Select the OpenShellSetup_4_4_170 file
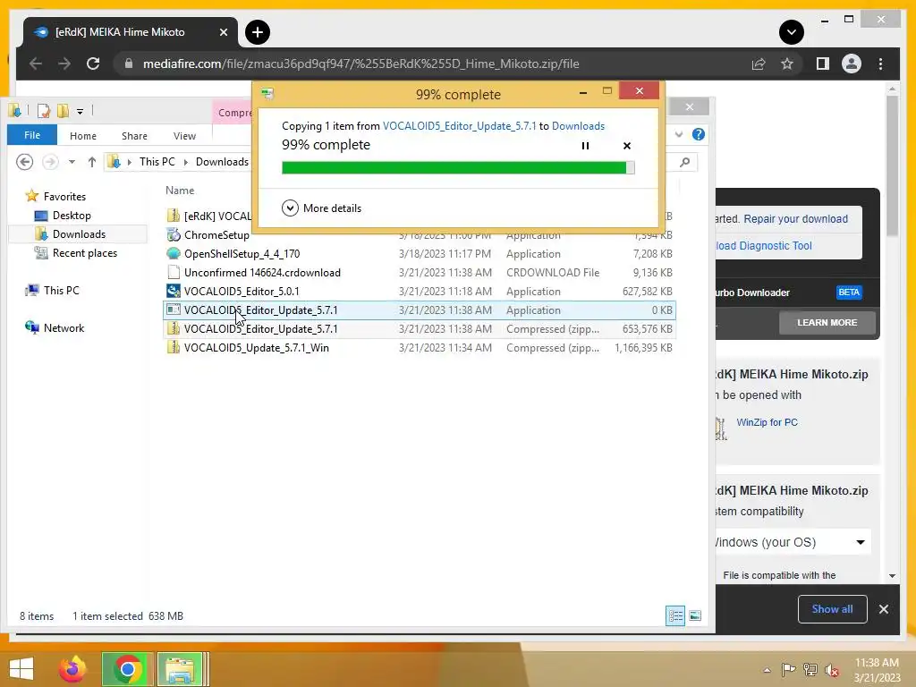Image resolution: width=916 pixels, height=687 pixels. (x=420, y=253)
